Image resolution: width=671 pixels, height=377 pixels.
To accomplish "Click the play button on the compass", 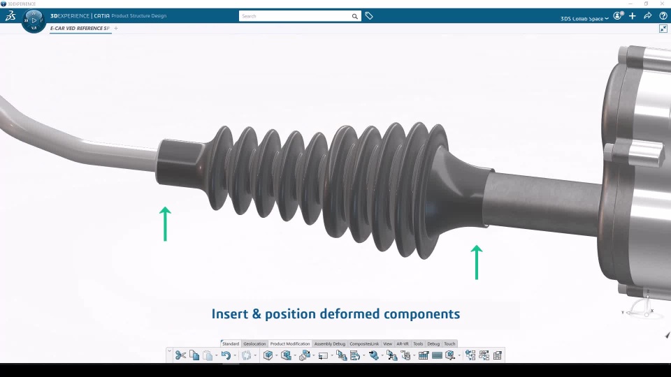I will [x=34, y=20].
